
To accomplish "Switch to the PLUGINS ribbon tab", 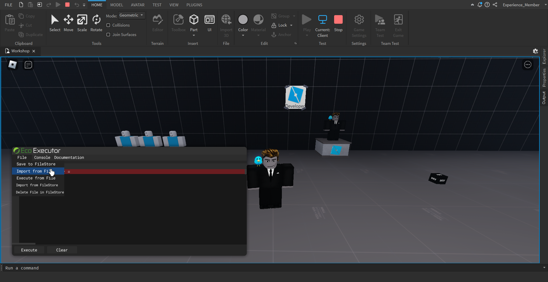I will (x=194, y=5).
